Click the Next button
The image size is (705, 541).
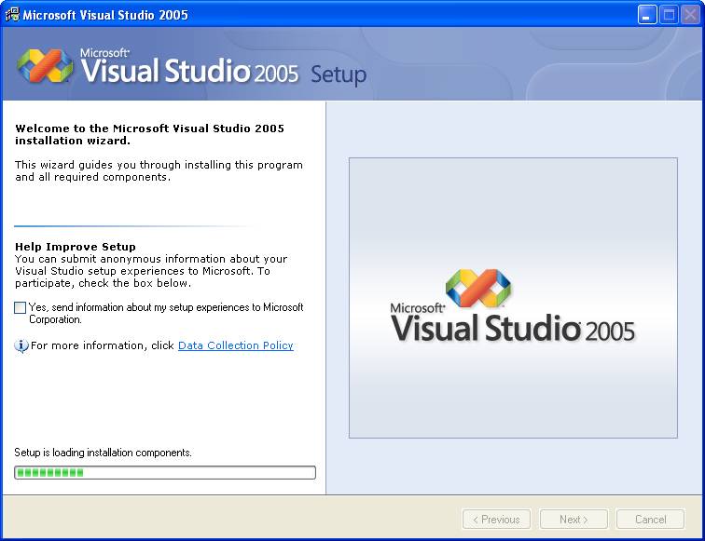point(574,520)
